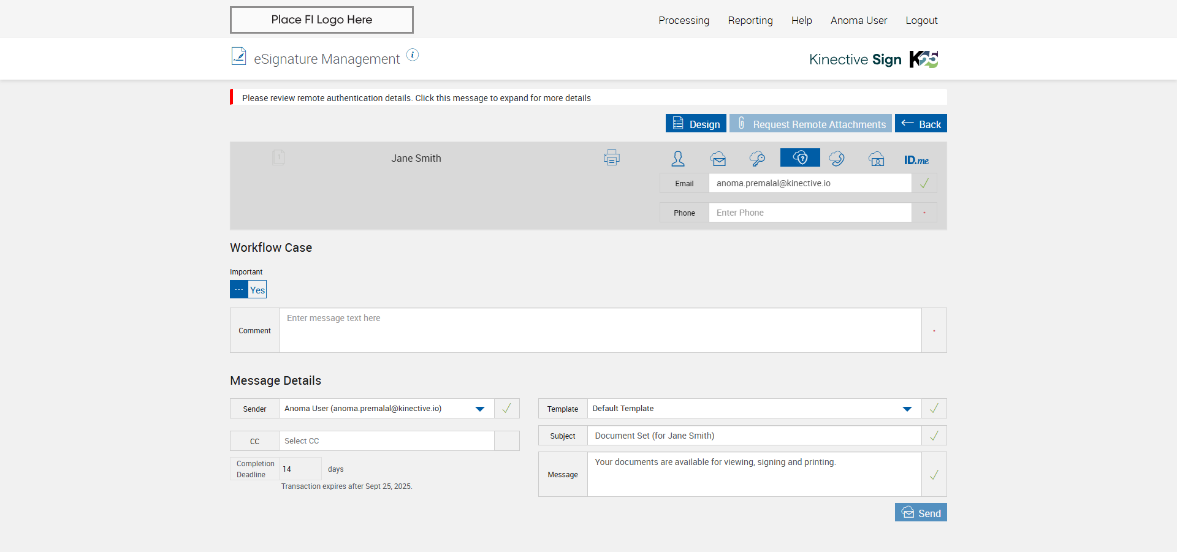Select the cloud phone authentication icon
Screen dimensions: 1177x552
pos(837,159)
